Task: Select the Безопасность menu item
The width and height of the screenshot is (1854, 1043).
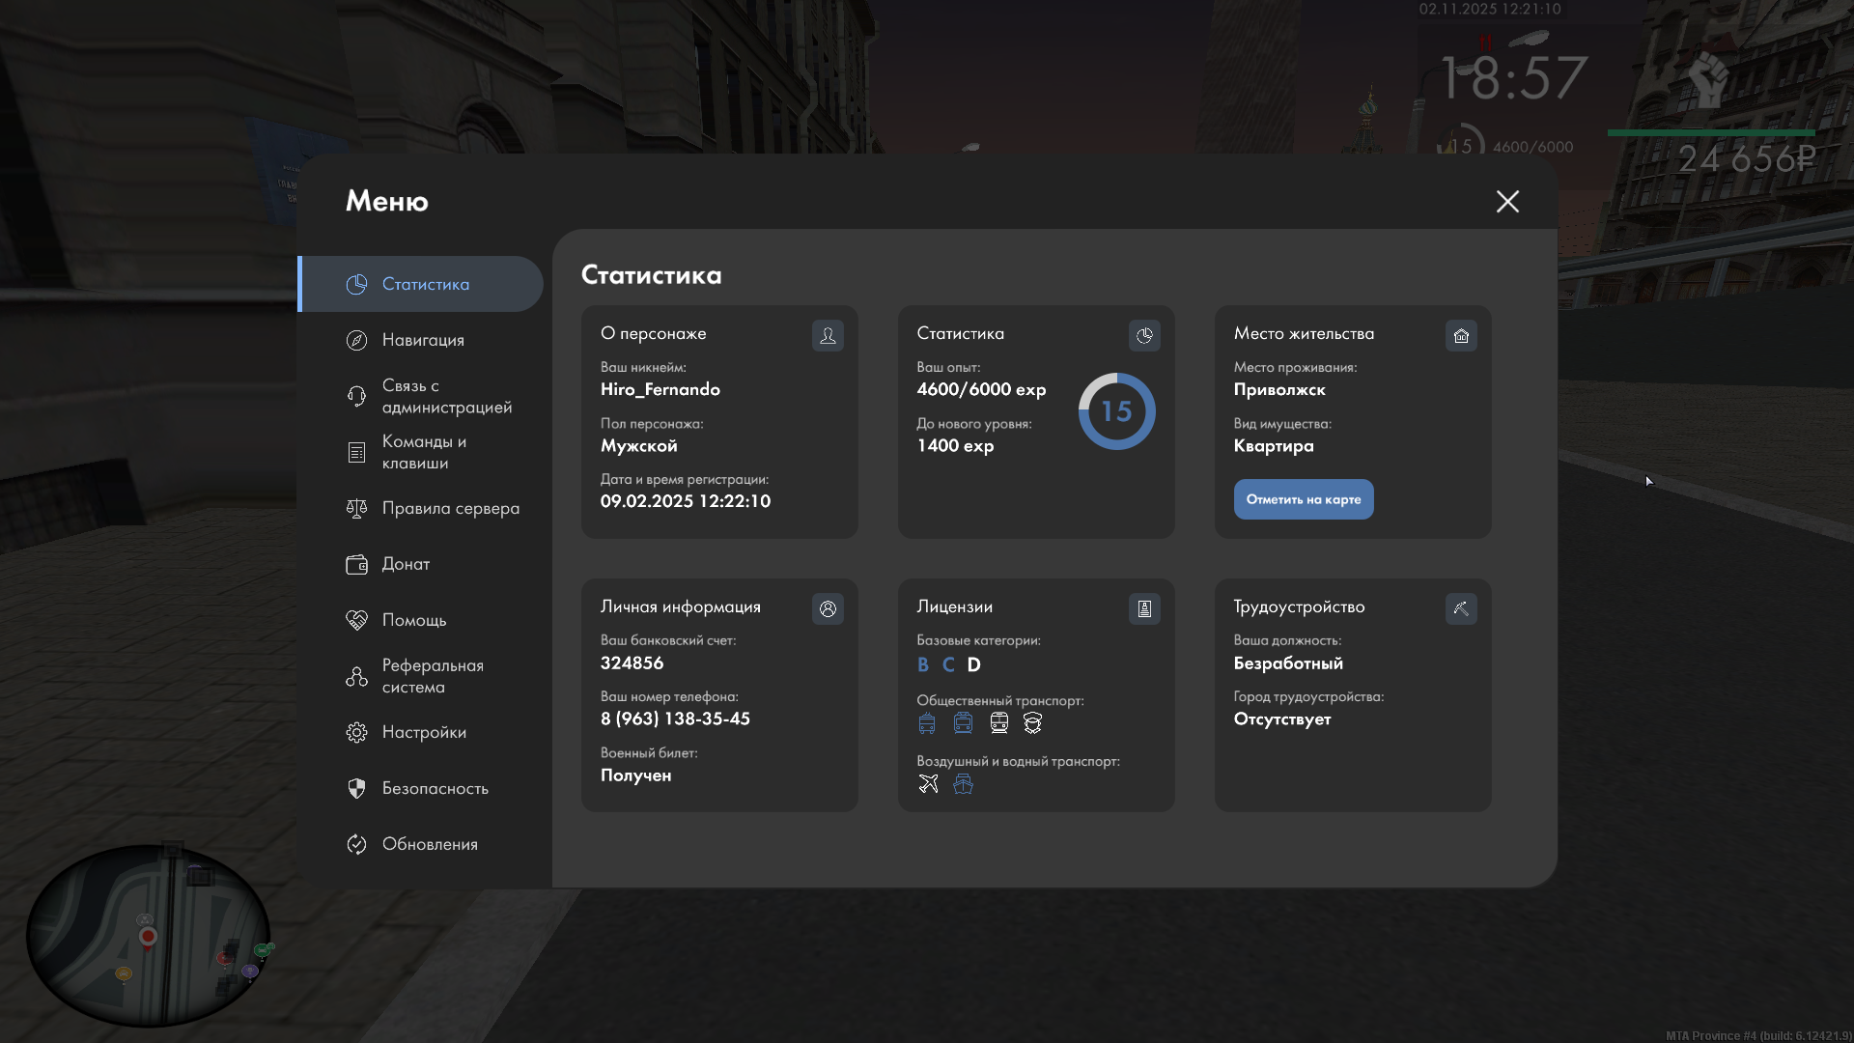Action: coord(435,788)
